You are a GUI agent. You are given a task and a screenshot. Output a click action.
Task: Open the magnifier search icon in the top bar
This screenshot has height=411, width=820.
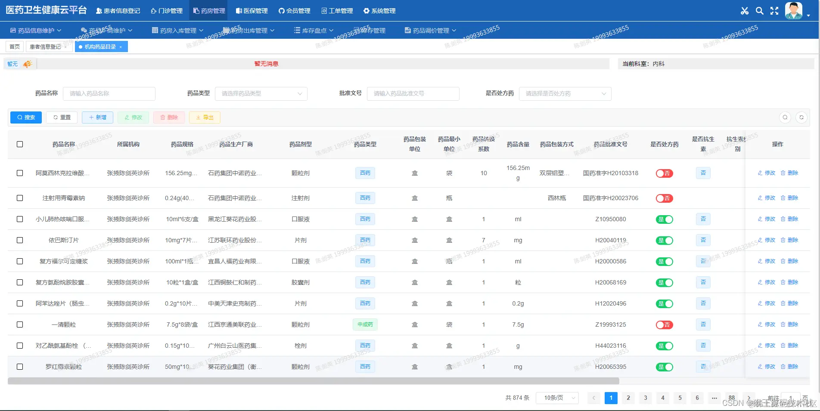pyautogui.click(x=759, y=11)
